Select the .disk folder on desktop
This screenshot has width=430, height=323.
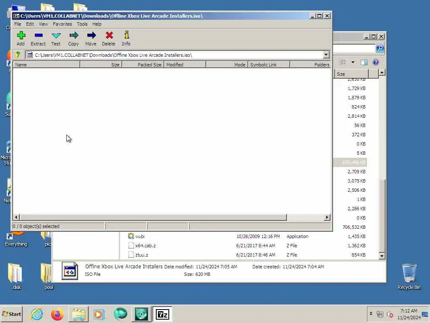click(x=16, y=276)
